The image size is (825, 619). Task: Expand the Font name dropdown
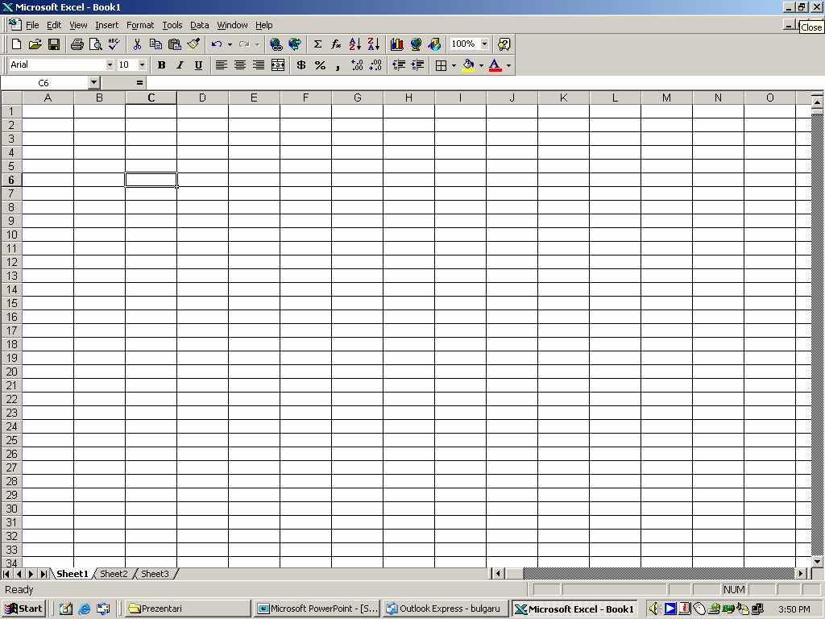point(110,64)
